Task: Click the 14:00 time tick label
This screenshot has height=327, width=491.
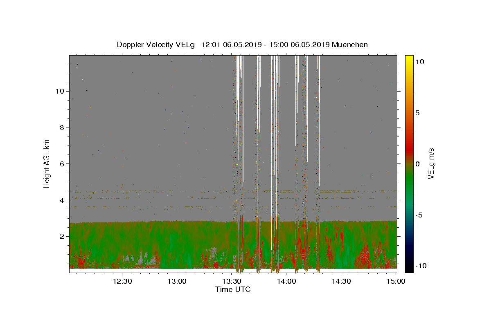Action: tap(286, 281)
